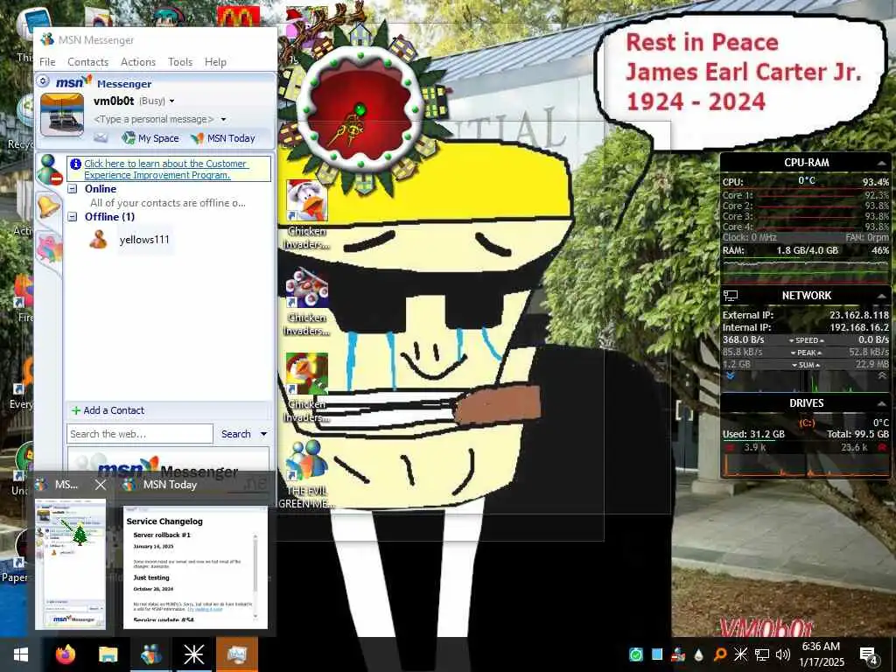Open Firefox from the taskbar
896x672 pixels.
66,654
